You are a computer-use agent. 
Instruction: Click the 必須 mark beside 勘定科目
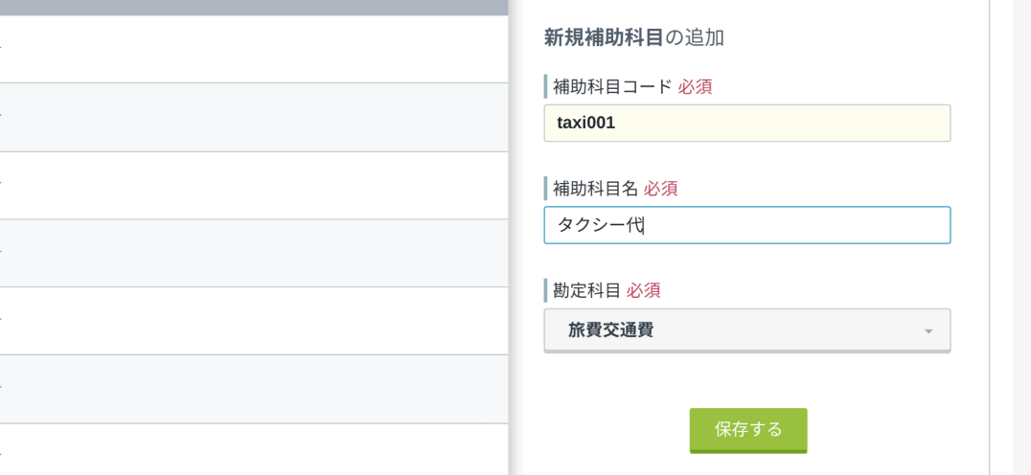click(644, 290)
